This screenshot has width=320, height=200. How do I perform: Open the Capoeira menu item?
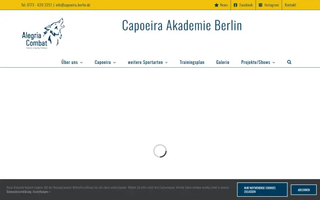(102, 62)
